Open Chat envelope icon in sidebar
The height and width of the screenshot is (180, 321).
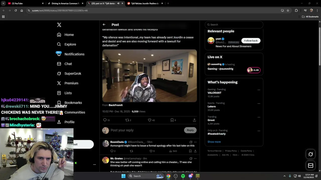pyautogui.click(x=59, y=64)
